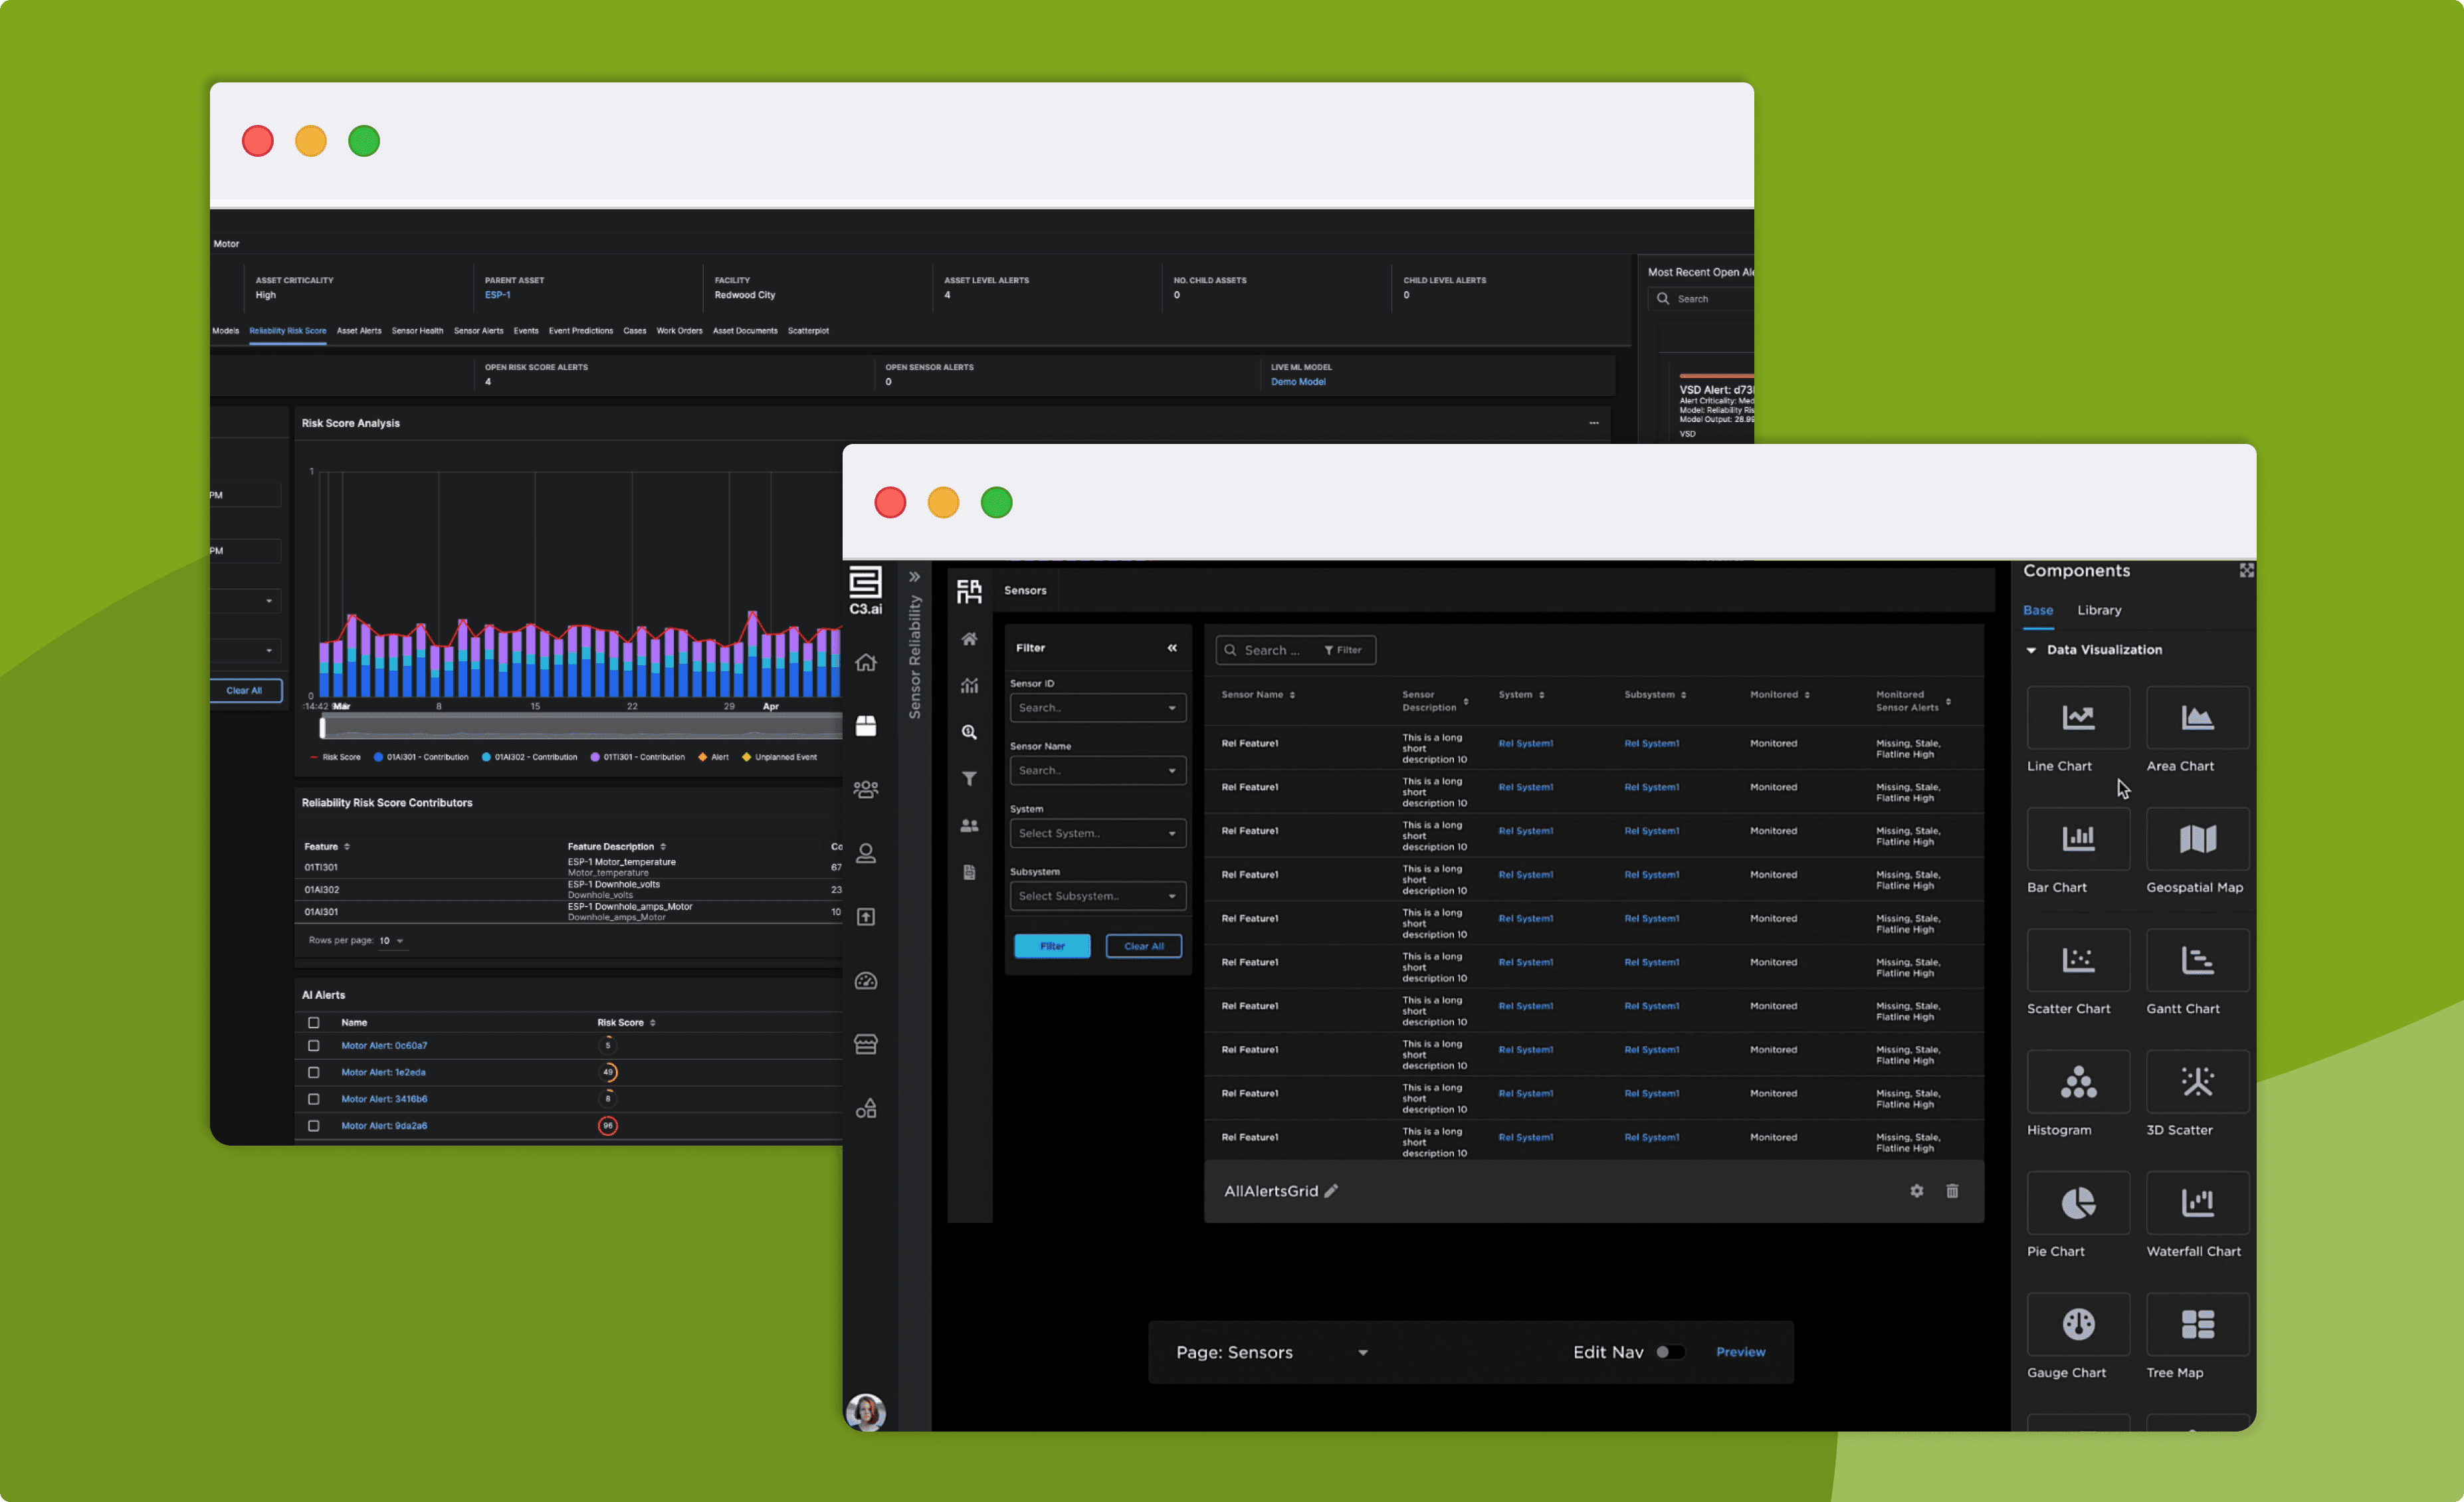Open the gauge dashboard icon in sidebar
Screen dimensions: 2464x1502
tap(866, 981)
